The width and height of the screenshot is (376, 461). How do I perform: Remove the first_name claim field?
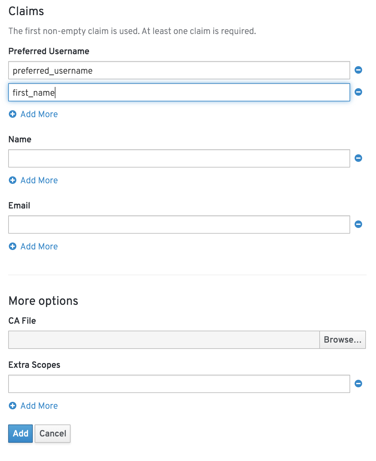[358, 92]
